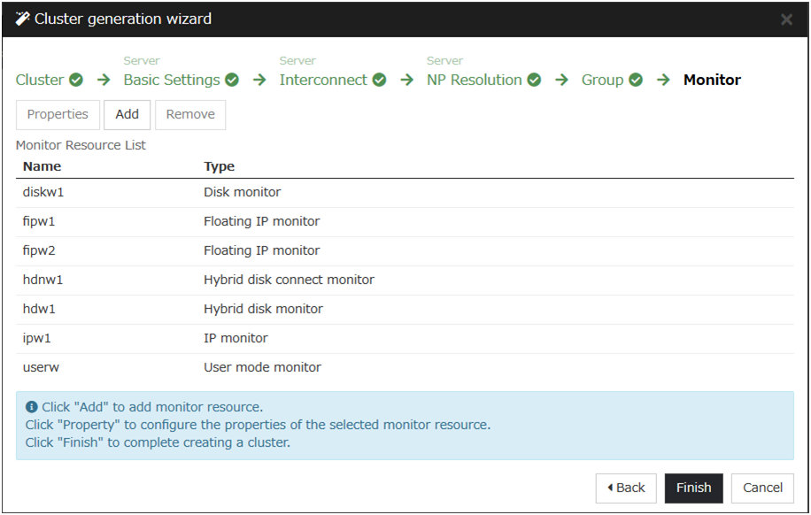Go to the Cluster wizard step
Screen dimensions: 811x515
click(40, 80)
